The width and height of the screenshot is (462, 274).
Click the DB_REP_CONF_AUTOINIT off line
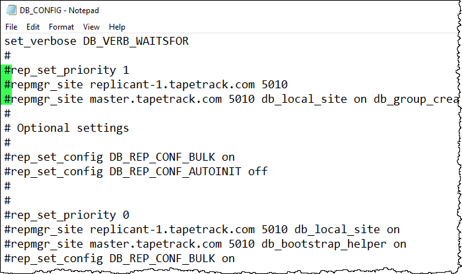136,171
